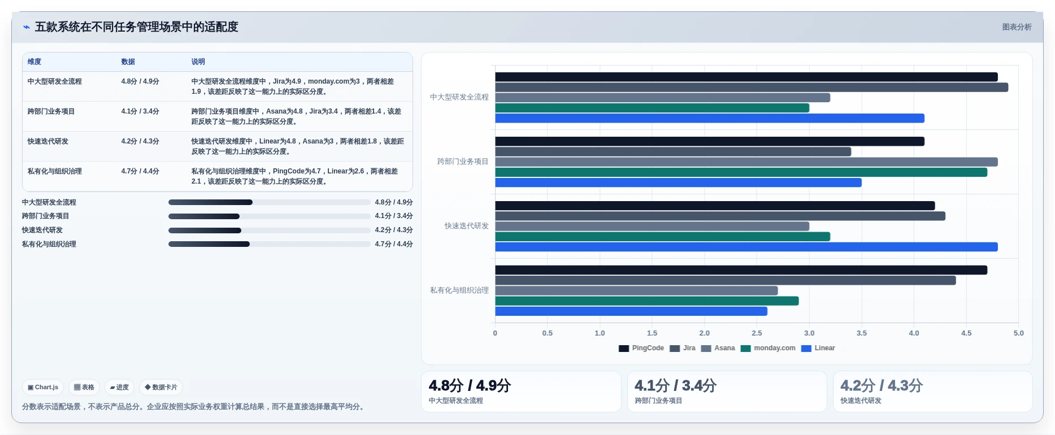Click the 说明 column header

[x=198, y=62]
